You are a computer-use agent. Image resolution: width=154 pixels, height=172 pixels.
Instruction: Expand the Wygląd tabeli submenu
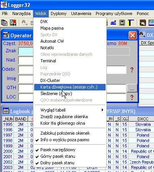[x=70, y=110]
